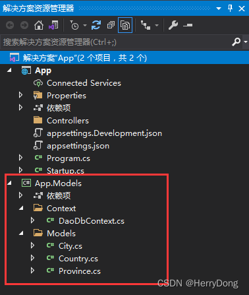Collapse the App.Models project node
This screenshot has width=249, height=295.
(x=9, y=183)
